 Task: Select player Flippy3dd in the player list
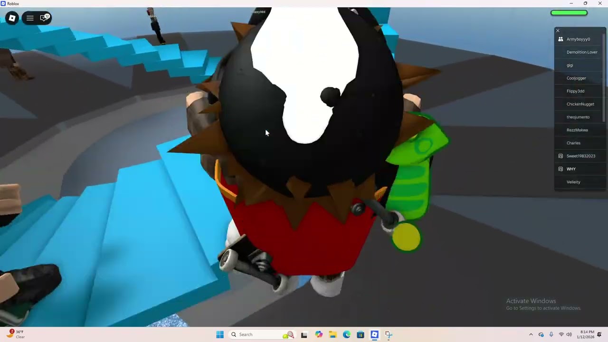(579, 91)
